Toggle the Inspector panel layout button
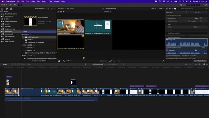Viewport: 209px width, 118px height. [198, 5]
